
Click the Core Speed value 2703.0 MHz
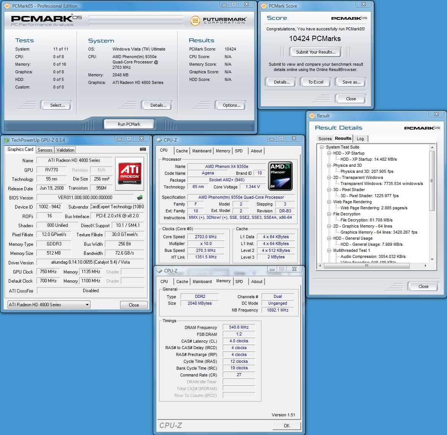point(206,237)
